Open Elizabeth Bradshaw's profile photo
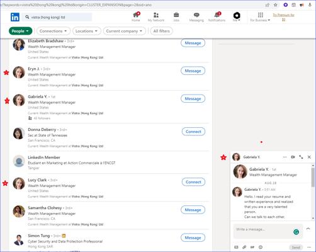This screenshot has width=316, height=252. click(19, 45)
